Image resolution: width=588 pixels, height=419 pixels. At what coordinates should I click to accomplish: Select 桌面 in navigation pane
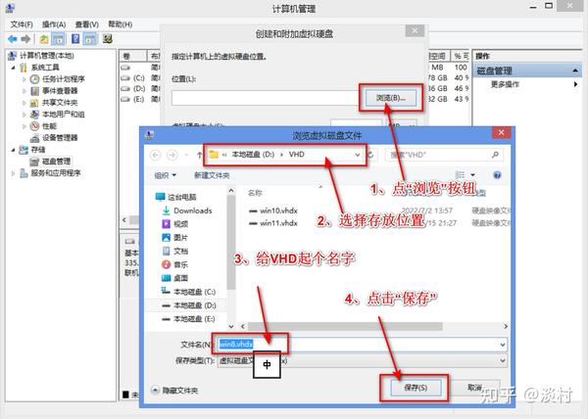180,278
